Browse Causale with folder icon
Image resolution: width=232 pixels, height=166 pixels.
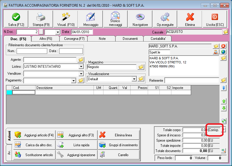(225, 32)
